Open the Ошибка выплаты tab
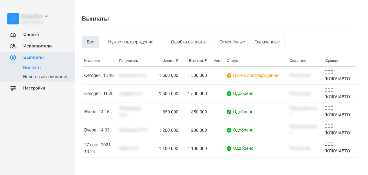 point(188,42)
